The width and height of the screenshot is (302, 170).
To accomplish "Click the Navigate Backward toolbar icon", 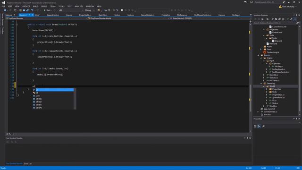I will [5, 10].
